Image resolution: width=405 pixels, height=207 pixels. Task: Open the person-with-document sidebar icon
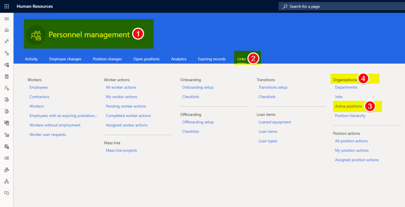coord(7,53)
